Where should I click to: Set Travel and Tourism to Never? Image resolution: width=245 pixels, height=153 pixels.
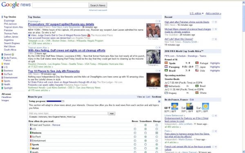[135, 125]
